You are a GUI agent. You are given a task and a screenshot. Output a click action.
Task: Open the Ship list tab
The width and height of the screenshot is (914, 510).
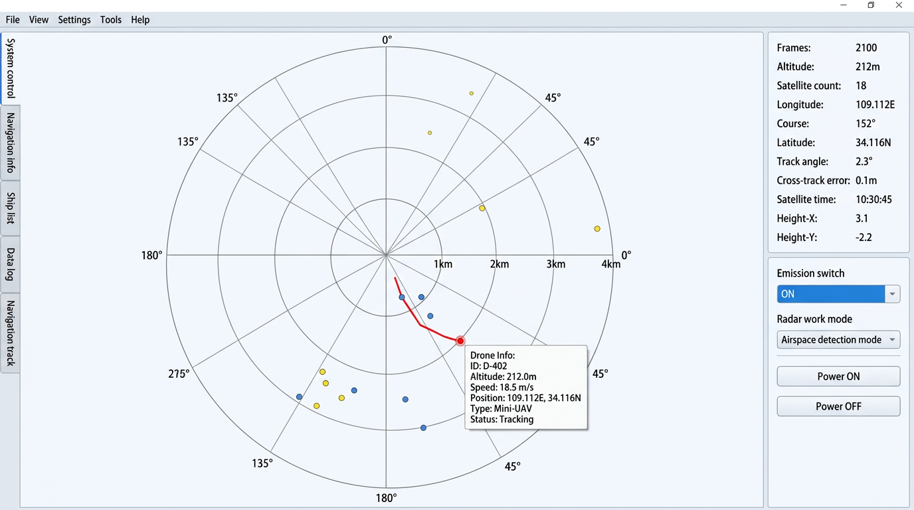[x=10, y=209]
